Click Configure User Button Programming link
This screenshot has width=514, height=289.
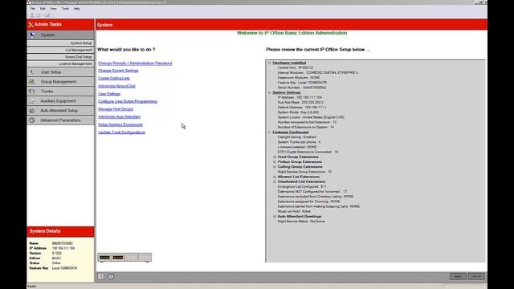128,101
